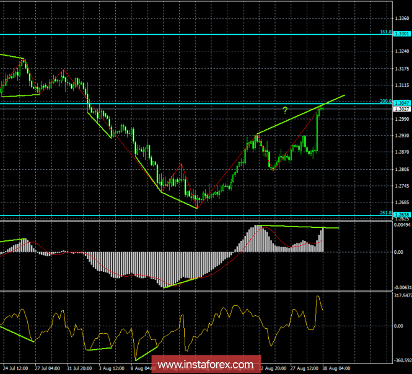This screenshot has width=412, height=374.
Task: Click the 161.8 Fibonacci level label
Action: (x=386, y=32)
